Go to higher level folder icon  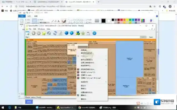click(x=44, y=33)
